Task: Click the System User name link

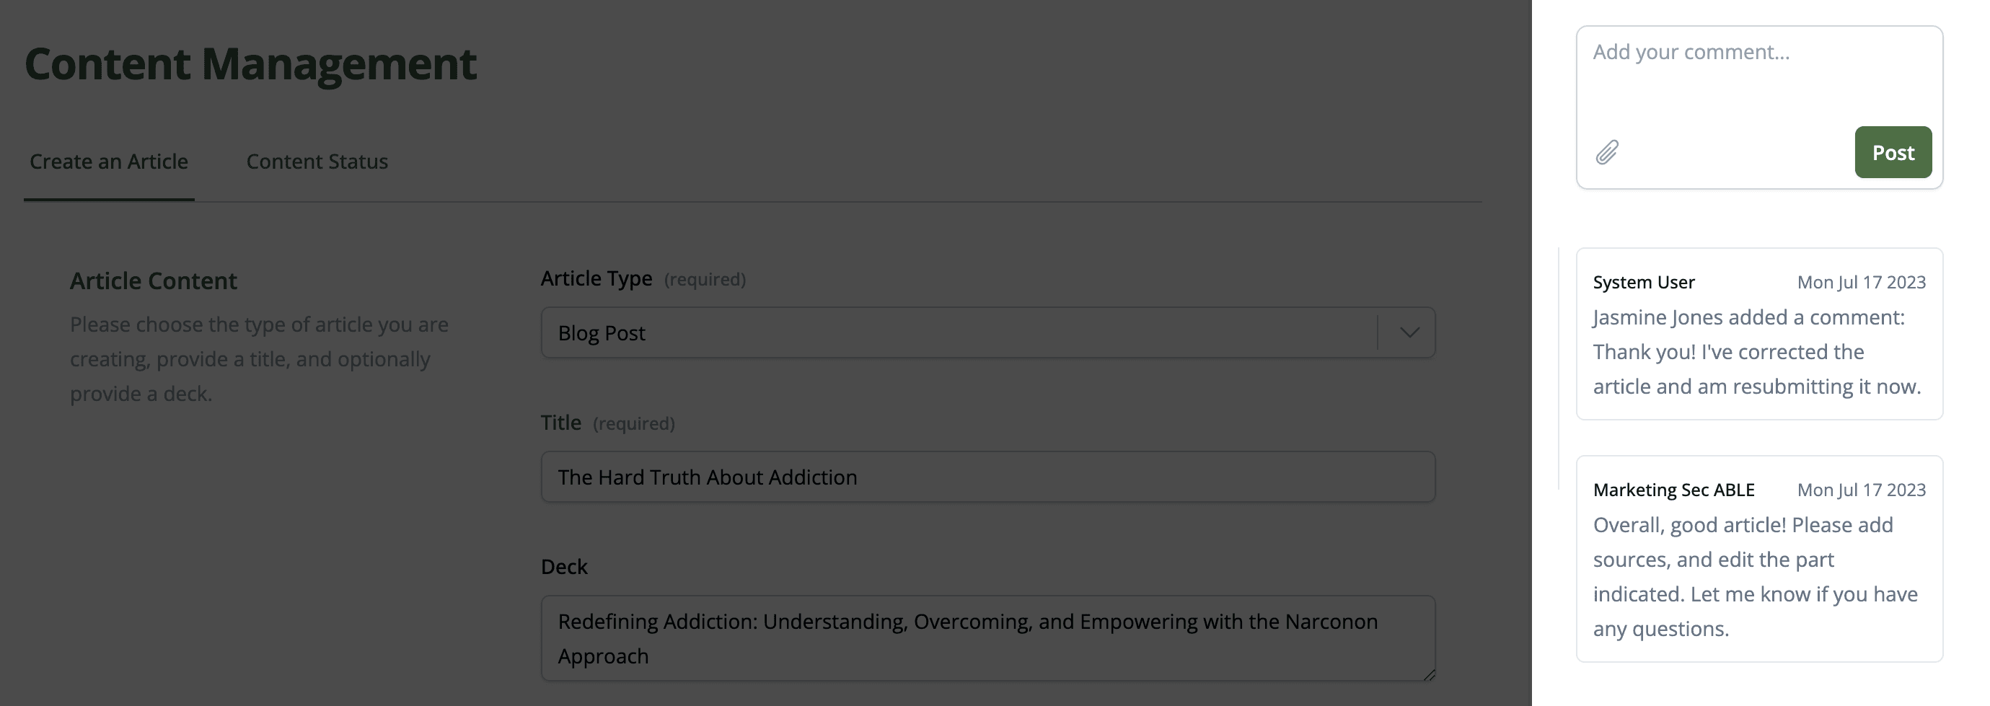Action: tap(1642, 282)
